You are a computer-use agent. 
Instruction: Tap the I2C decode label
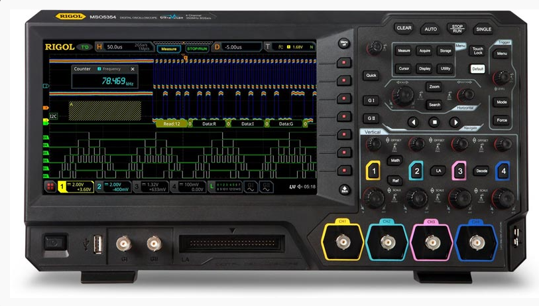click(53, 116)
